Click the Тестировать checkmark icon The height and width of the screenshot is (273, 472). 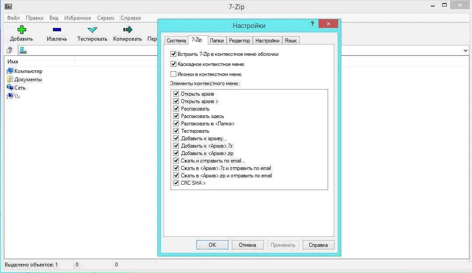tap(92, 30)
